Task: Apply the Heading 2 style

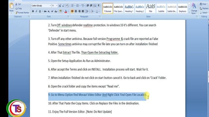Action: tap(140, 8)
